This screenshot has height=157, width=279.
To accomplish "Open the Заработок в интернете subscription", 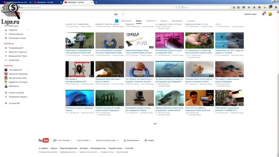I will (18, 82).
